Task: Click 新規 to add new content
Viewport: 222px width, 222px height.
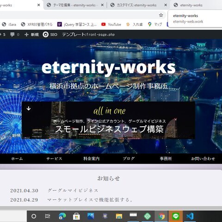Action: [x=31, y=34]
